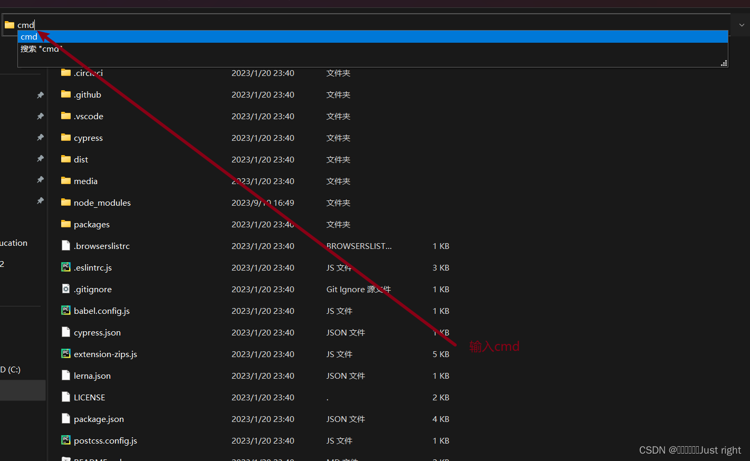Click the suggestion list resize grip
Viewport: 750px width, 461px height.
pyautogui.click(x=724, y=63)
